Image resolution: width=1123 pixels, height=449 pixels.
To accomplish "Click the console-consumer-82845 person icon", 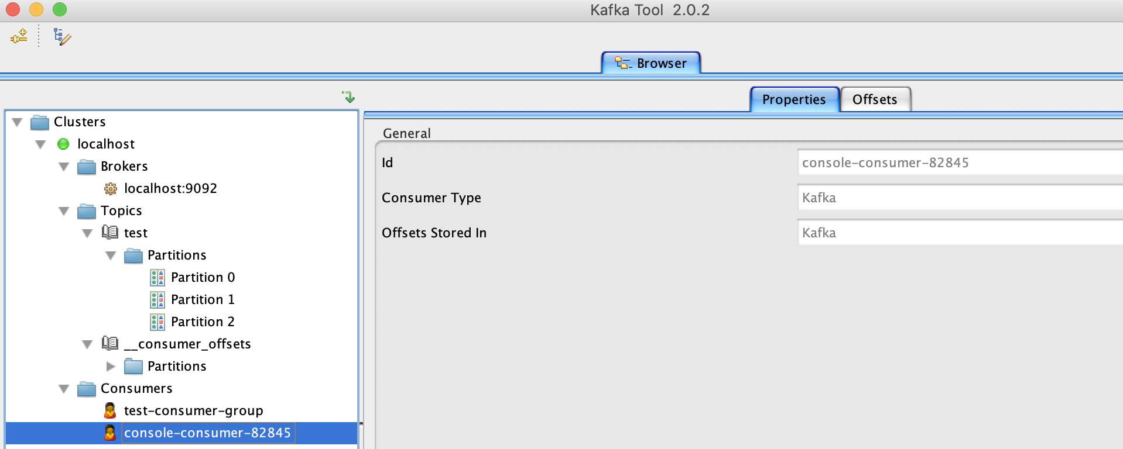I will tap(109, 433).
